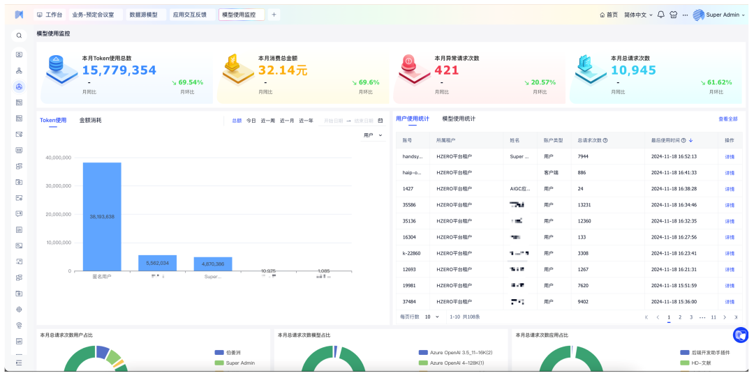
Task: Expand the 简体中文 language dropdown
Action: coord(638,15)
